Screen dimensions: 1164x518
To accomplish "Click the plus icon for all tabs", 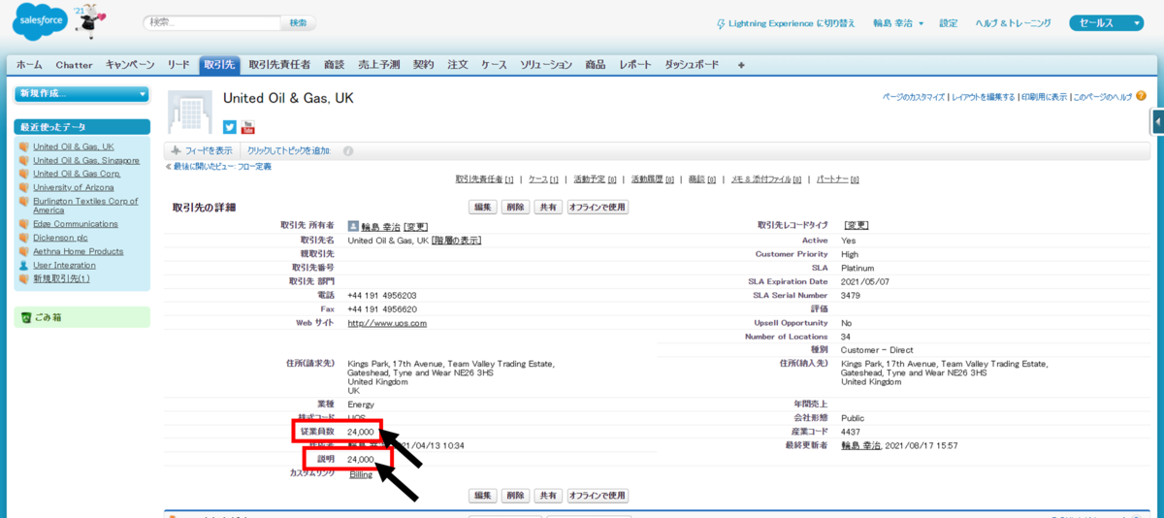I will pyautogui.click(x=741, y=65).
